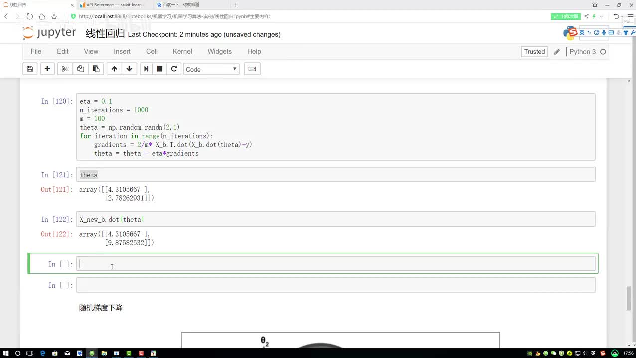Select cell containing X_new_b.dot(theta)

[336, 219]
